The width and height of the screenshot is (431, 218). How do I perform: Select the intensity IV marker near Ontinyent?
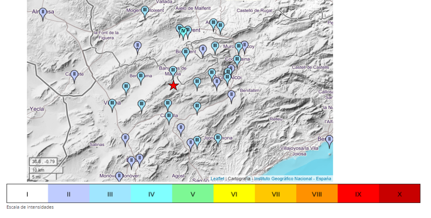[183, 31]
